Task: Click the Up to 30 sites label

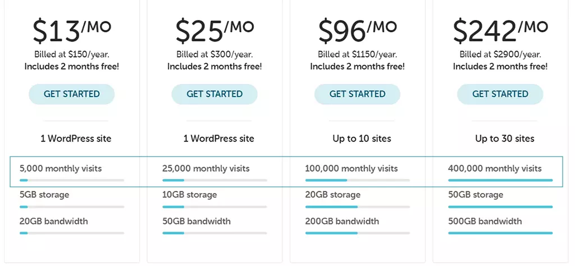Action: point(505,139)
